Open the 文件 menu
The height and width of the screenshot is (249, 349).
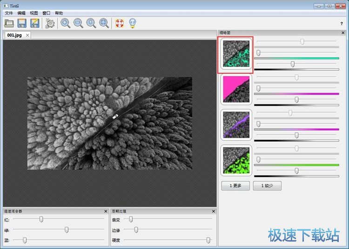[9, 13]
